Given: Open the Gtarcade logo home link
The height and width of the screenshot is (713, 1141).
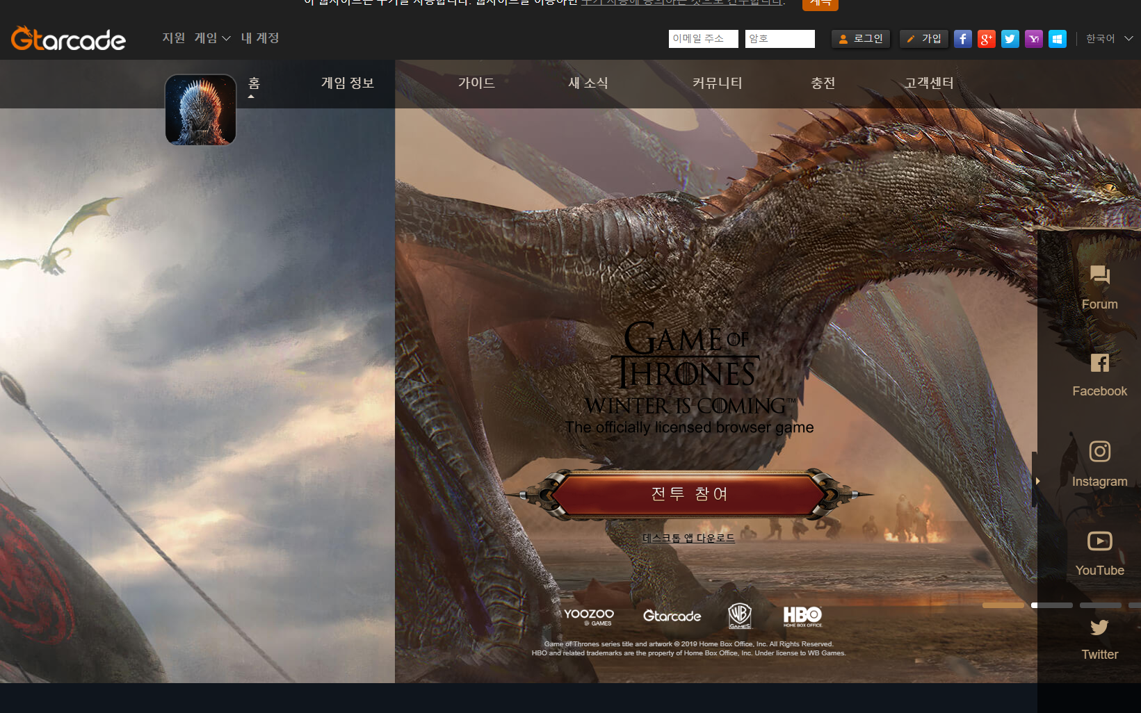Looking at the screenshot, I should (68, 39).
